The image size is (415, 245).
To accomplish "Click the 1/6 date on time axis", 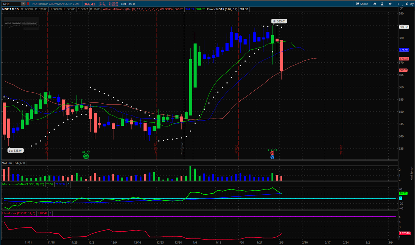I will [195, 242].
